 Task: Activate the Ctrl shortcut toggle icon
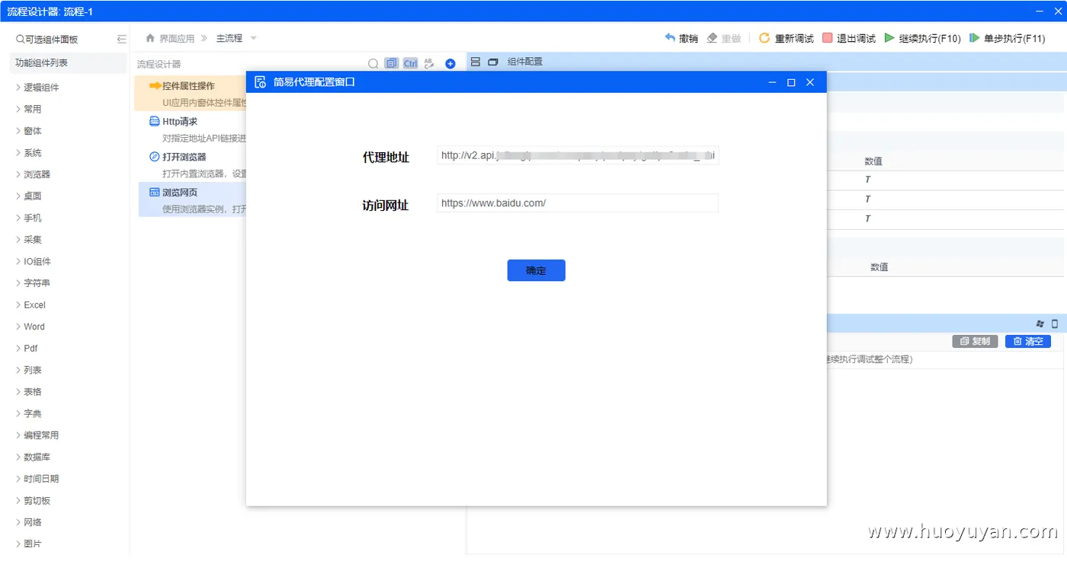click(409, 63)
